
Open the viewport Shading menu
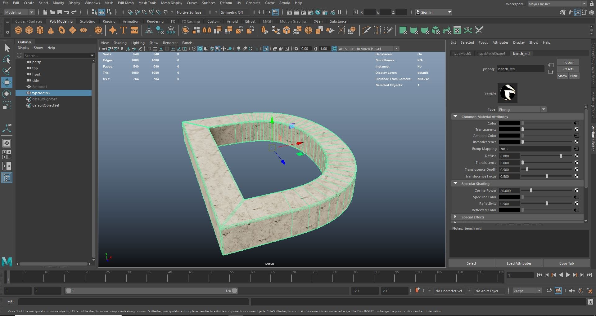click(120, 43)
